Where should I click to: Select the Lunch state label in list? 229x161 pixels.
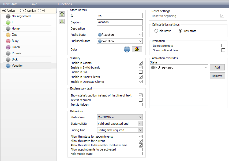click(x=16, y=47)
